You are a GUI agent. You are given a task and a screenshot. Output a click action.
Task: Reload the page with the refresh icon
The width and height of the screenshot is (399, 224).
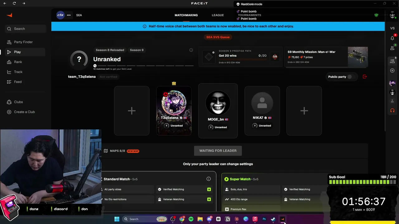[14, 3]
